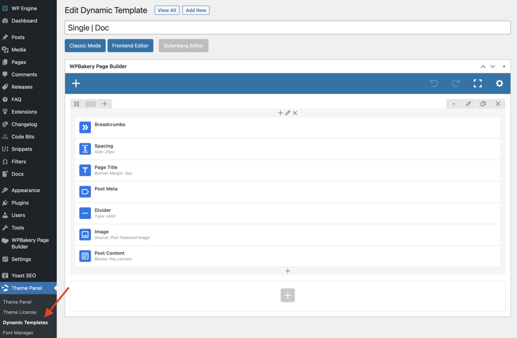Image resolution: width=517 pixels, height=338 pixels.
Task: Click the Add New button
Action: click(196, 10)
